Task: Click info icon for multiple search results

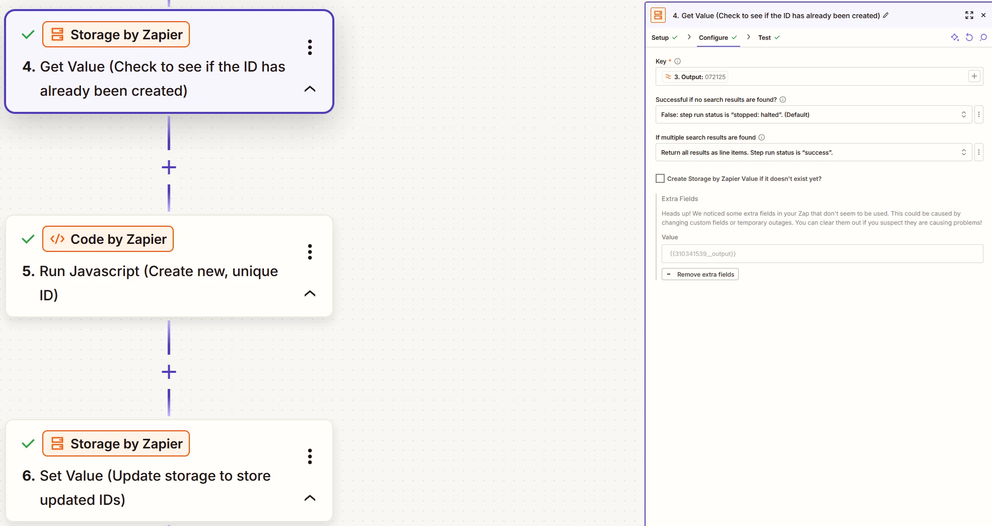Action: (761, 138)
